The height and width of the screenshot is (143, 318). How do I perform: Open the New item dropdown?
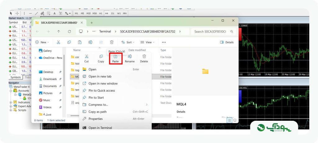[x=42, y=42]
